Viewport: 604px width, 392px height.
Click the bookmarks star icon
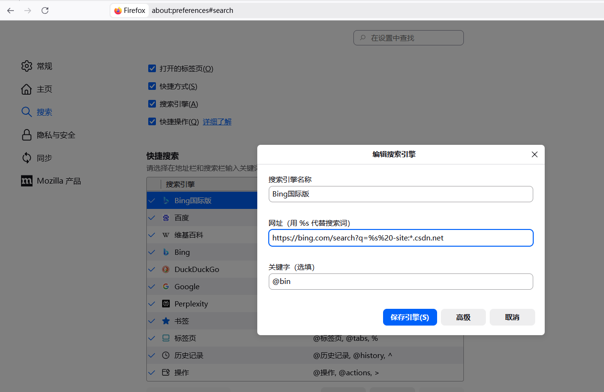point(166,321)
